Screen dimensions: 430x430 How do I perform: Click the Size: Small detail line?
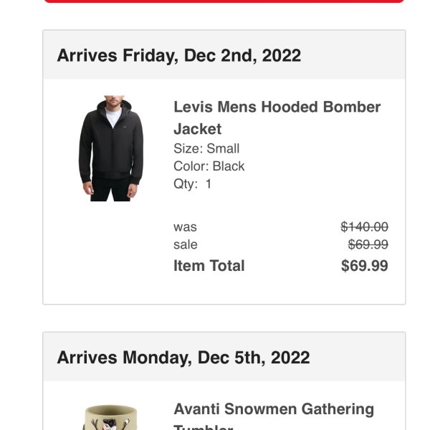(206, 148)
